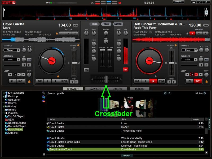Open the Echo effect dropdown
This screenshot has width=212, height=159.
click(x=196, y=50)
